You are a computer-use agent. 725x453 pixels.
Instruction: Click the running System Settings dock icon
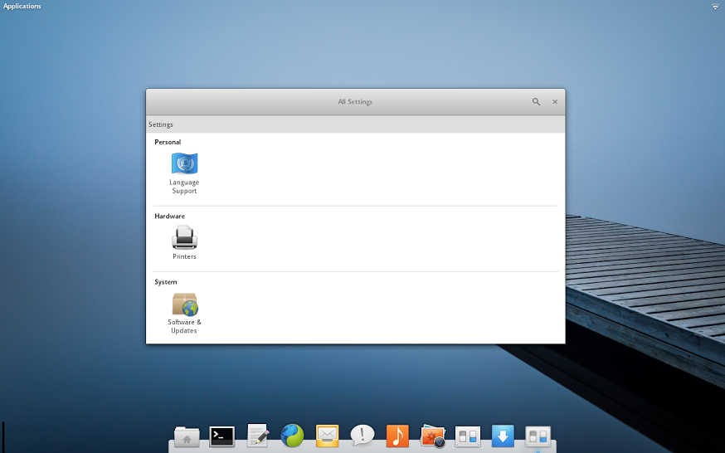tap(538, 436)
